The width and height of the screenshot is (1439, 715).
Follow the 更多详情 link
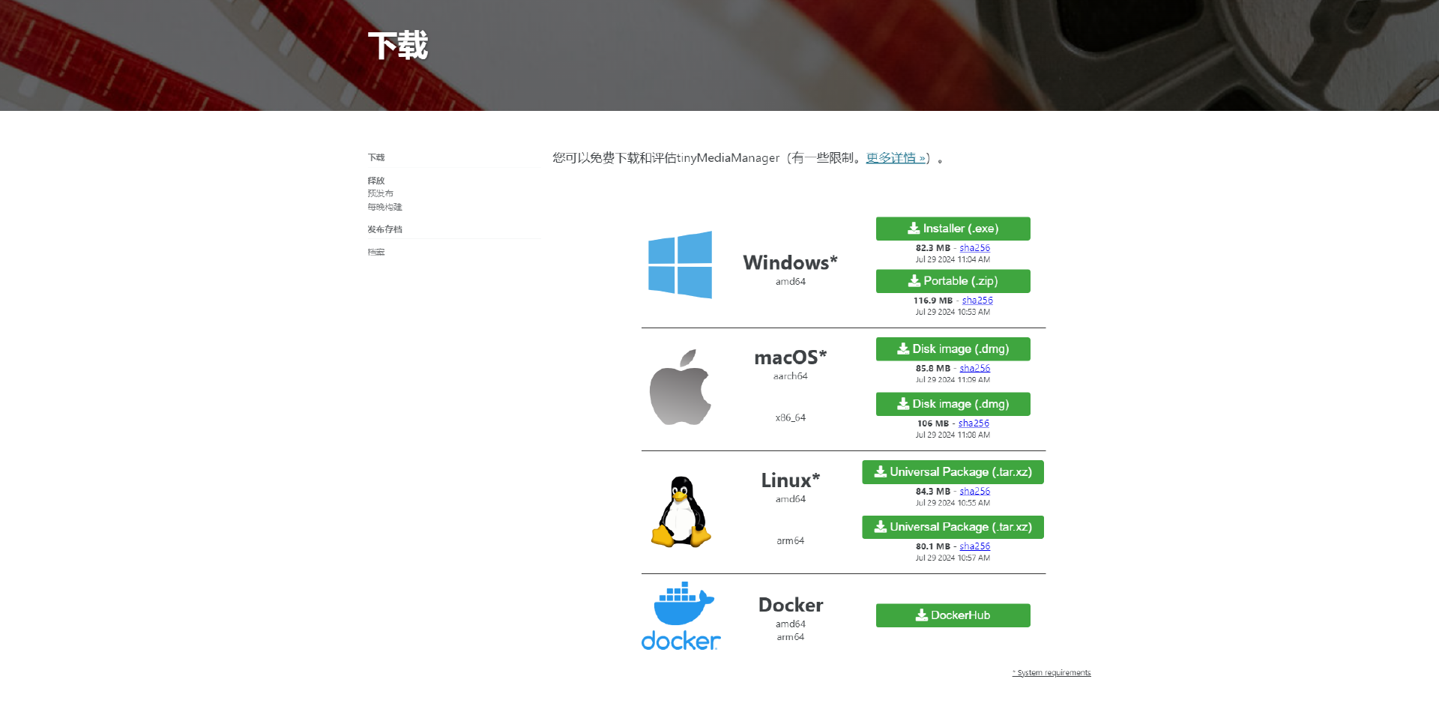[896, 158]
